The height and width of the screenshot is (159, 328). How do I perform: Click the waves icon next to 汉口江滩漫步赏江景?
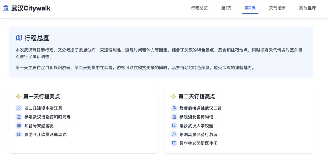pos(19,108)
